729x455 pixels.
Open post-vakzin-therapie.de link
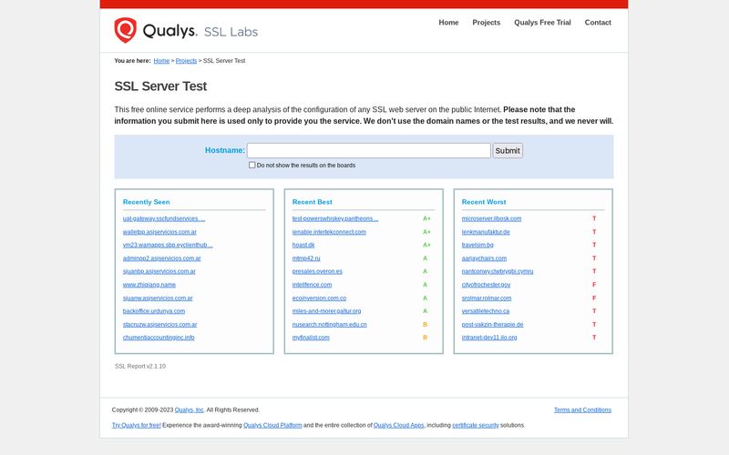(492, 325)
